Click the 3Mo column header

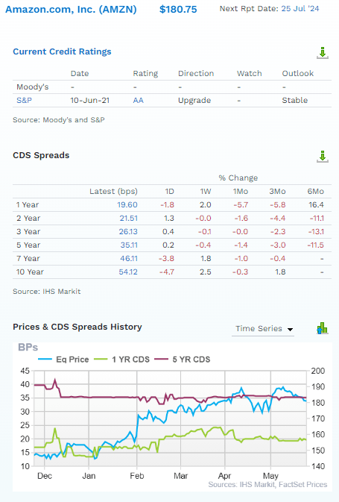277,191
